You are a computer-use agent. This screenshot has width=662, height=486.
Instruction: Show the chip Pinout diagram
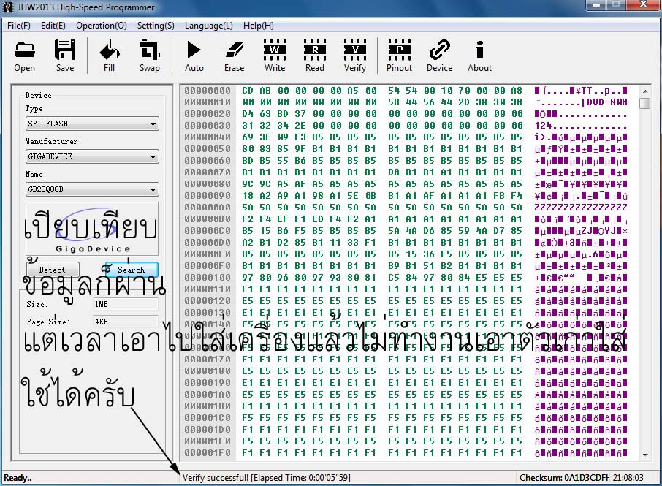399,56
